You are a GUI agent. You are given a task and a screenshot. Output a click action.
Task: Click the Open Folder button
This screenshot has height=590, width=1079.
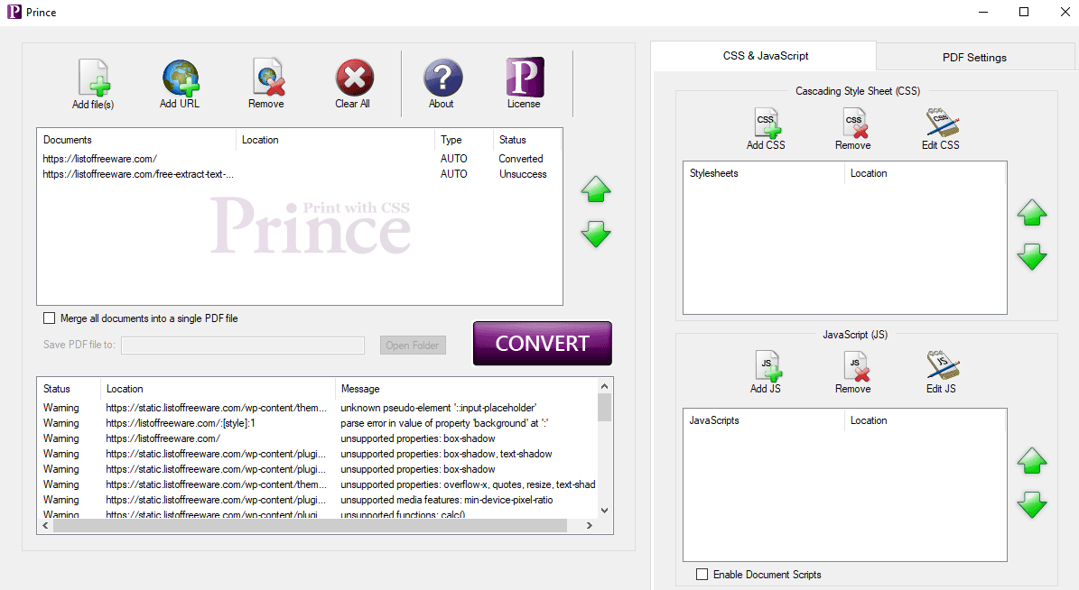pyautogui.click(x=413, y=346)
